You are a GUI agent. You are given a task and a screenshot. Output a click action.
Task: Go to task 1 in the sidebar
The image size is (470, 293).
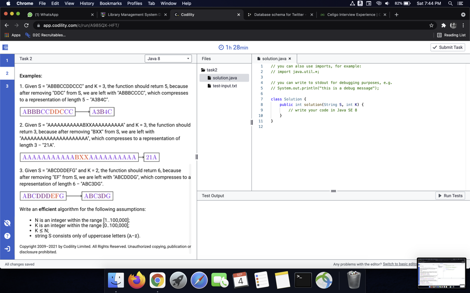(7, 60)
